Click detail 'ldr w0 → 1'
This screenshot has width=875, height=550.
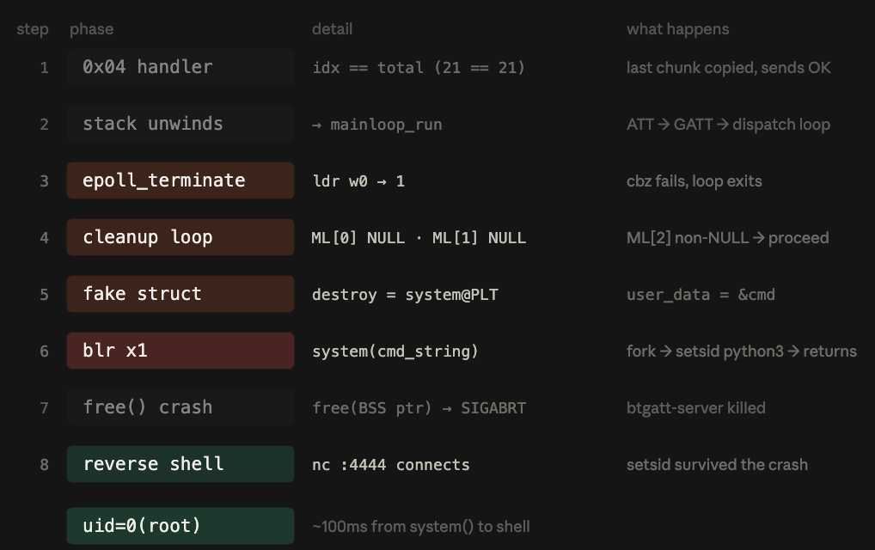(358, 181)
